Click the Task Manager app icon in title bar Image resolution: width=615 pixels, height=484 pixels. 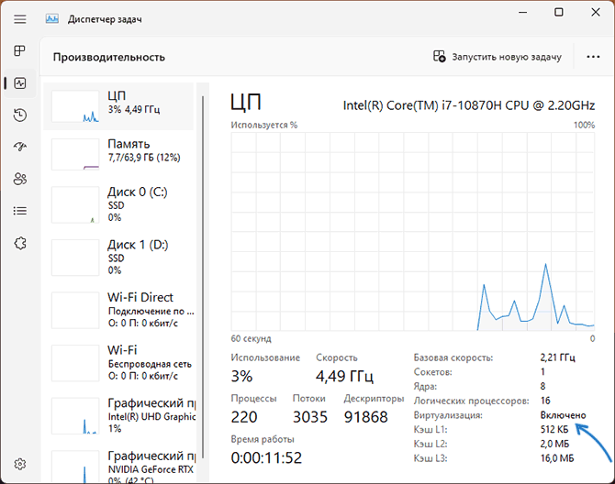tap(52, 19)
